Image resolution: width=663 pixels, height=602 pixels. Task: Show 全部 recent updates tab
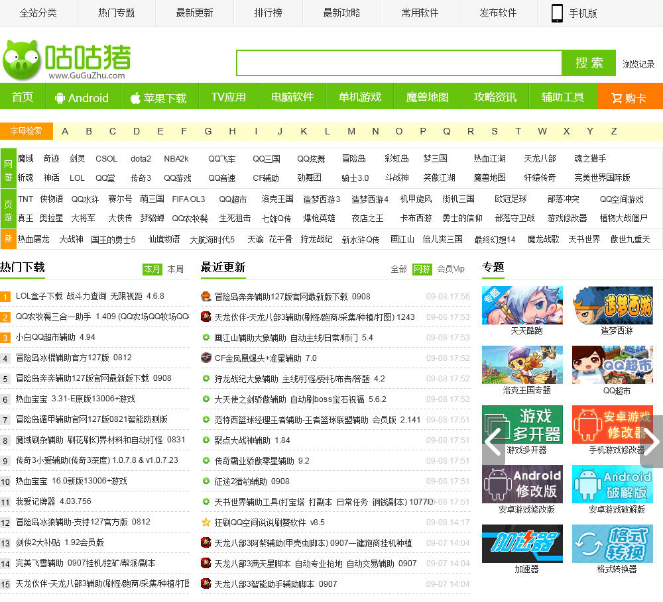pyautogui.click(x=398, y=269)
